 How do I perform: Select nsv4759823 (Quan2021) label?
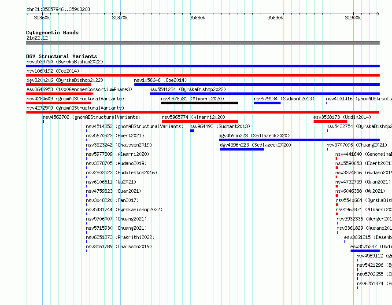pyautogui.click(x=114, y=191)
